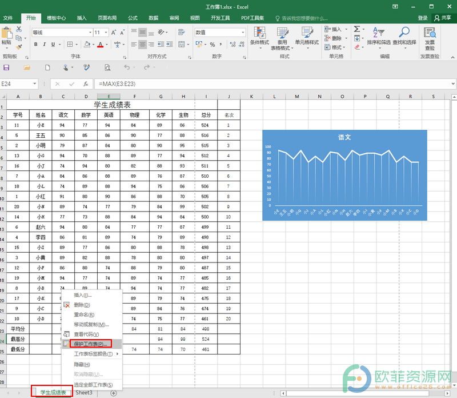
Task: Open Conditional Formatting menu
Action: pos(259,38)
